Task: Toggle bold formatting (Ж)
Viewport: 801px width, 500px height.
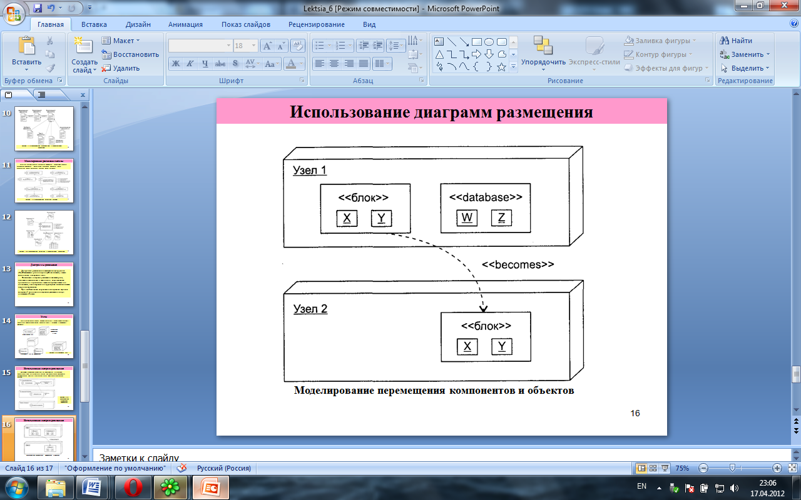Action: coord(176,64)
